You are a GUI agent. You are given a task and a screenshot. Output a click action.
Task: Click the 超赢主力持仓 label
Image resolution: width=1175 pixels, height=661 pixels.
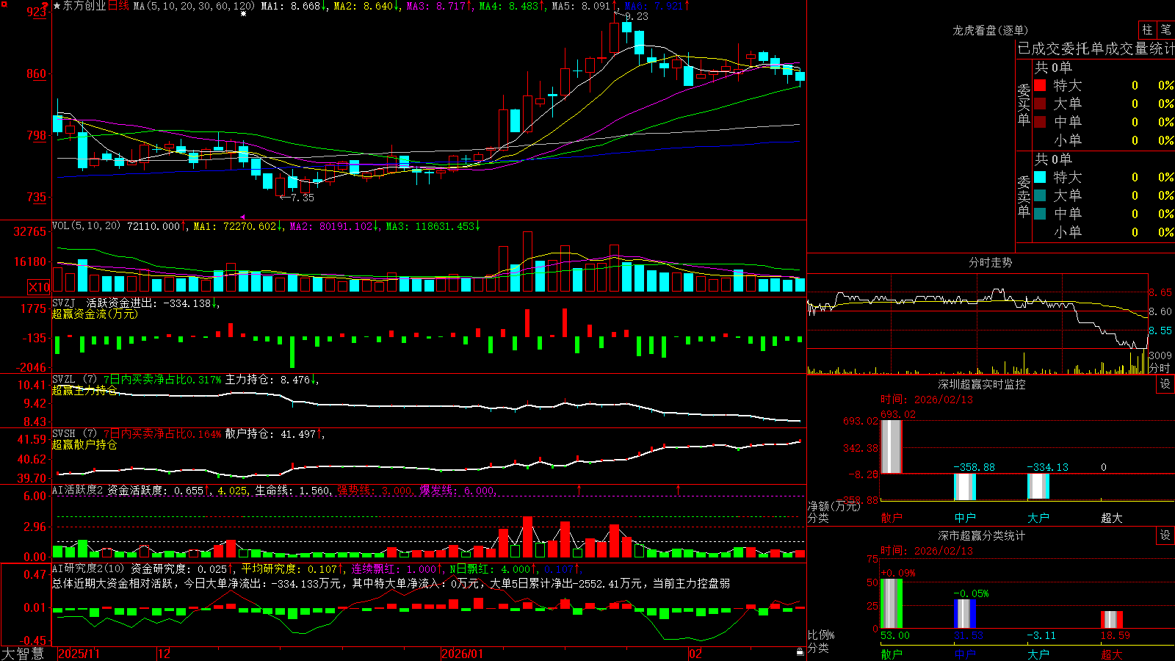84,391
